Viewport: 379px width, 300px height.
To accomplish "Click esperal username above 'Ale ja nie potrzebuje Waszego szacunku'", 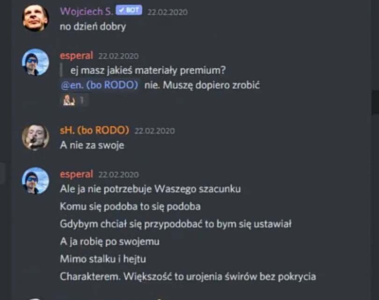I will tap(76, 174).
